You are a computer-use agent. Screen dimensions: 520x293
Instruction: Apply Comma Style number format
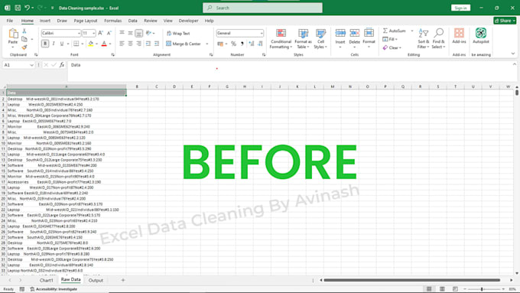coord(242,44)
